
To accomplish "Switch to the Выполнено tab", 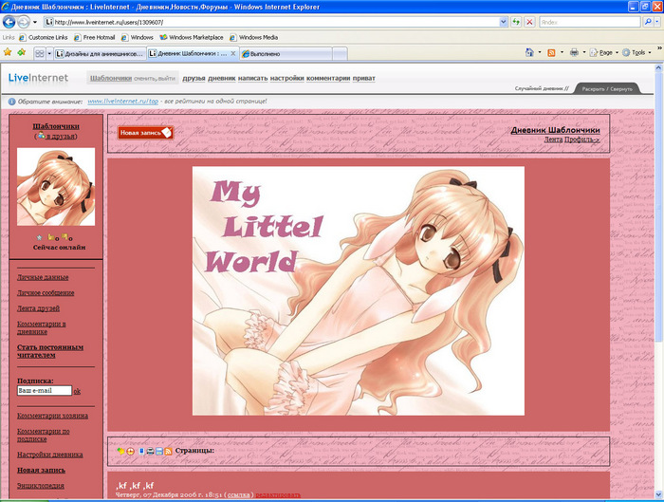I will (286, 54).
